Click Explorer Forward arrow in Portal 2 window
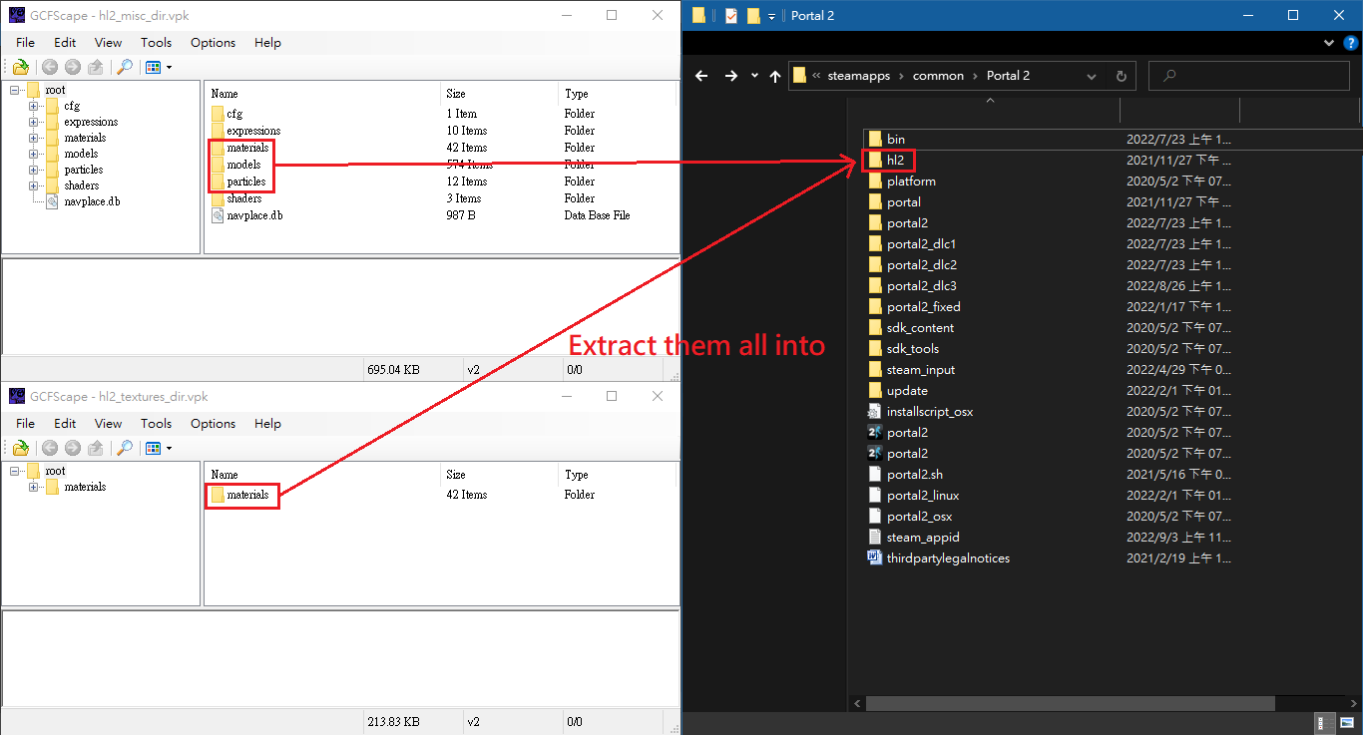This screenshot has width=1363, height=735. (x=731, y=76)
